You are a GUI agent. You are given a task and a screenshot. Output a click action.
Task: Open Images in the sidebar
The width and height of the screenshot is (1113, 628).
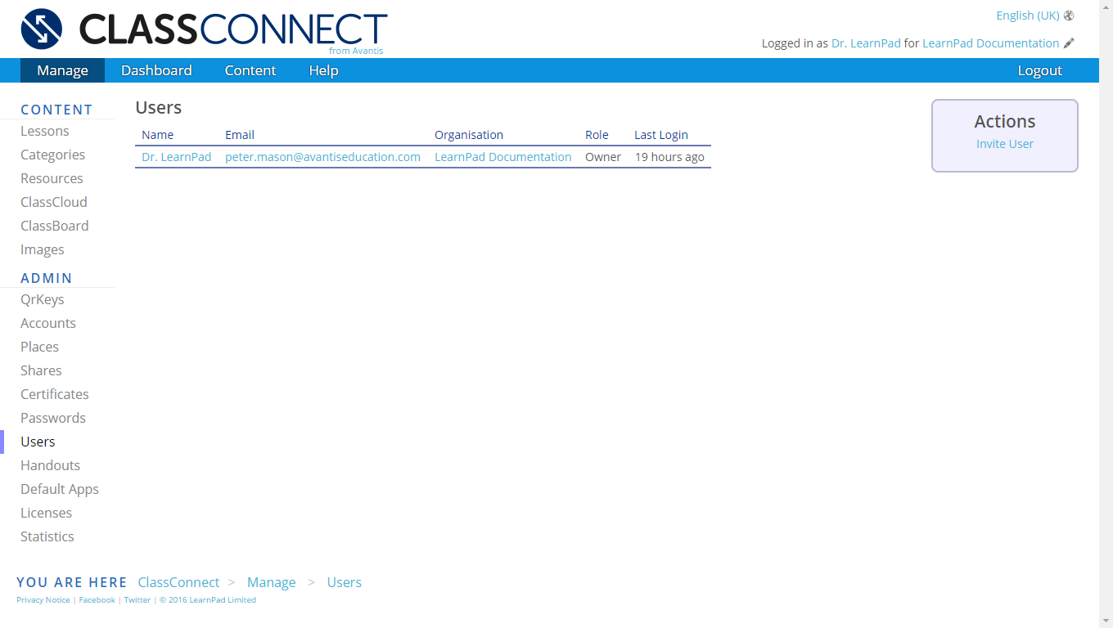43,249
